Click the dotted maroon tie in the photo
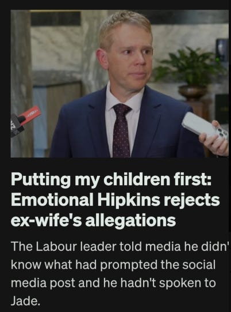This screenshot has width=231, height=312. point(122,130)
